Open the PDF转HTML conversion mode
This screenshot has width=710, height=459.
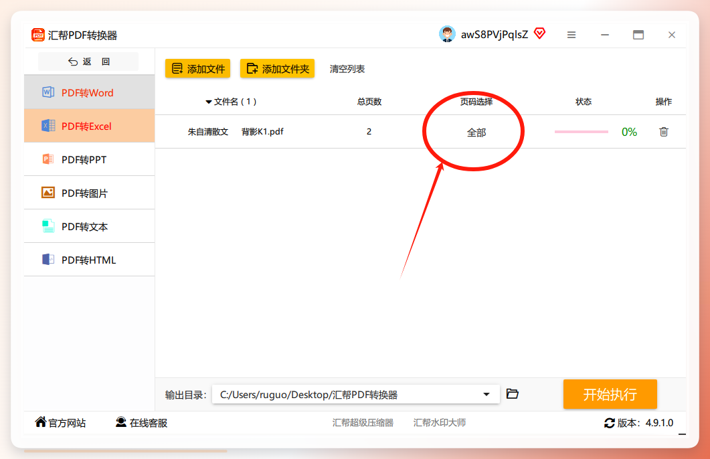pyautogui.click(x=89, y=260)
